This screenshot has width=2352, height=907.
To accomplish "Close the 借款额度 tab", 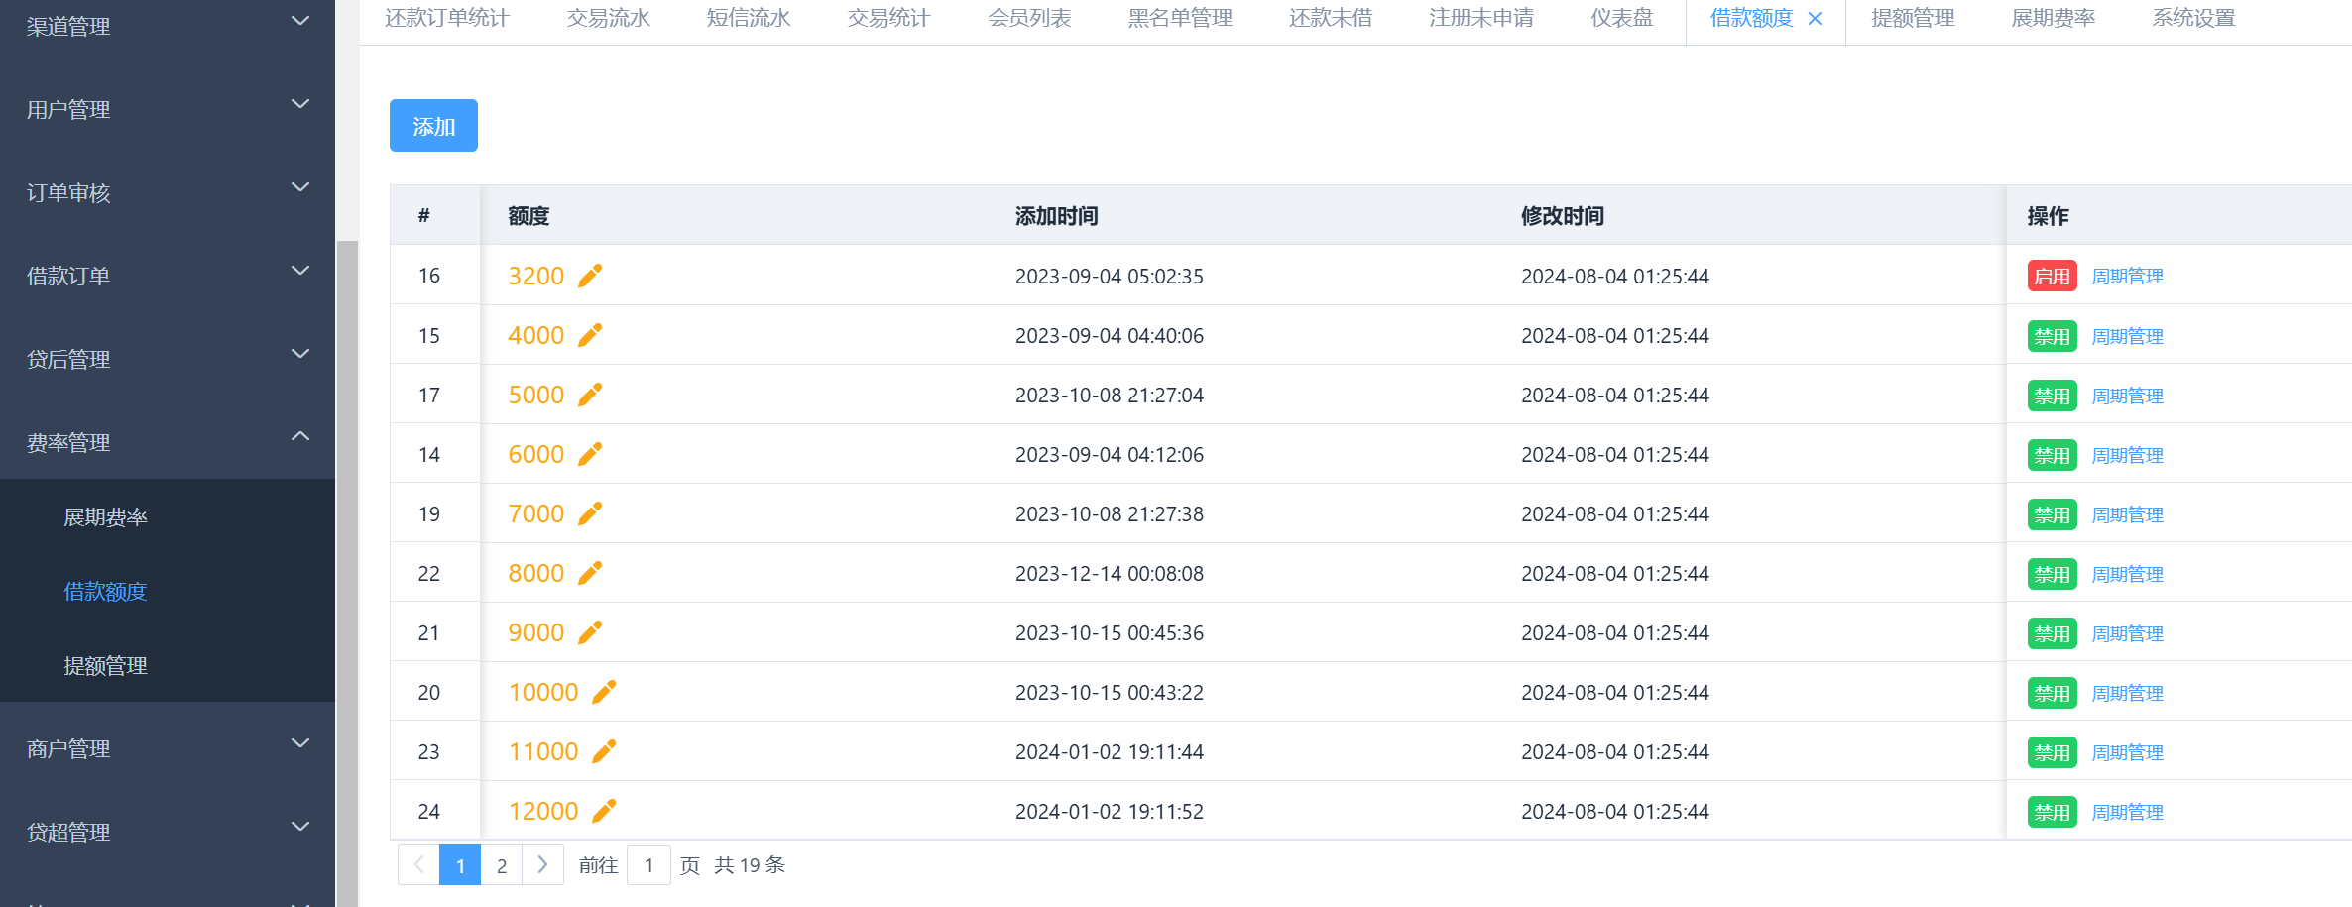I will click(x=1815, y=19).
